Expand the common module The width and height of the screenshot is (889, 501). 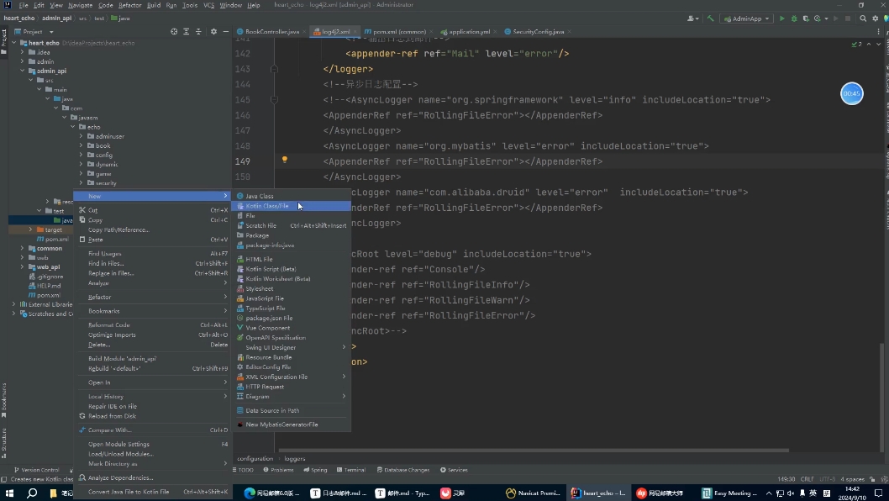tap(23, 249)
